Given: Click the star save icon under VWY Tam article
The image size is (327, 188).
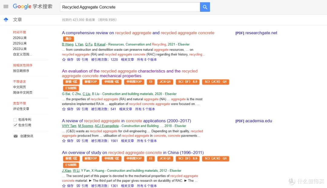Looking at the screenshot, I should pos(64,141).
